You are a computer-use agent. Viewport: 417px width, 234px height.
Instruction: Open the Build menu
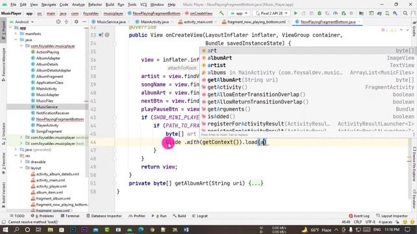[x=110, y=5]
